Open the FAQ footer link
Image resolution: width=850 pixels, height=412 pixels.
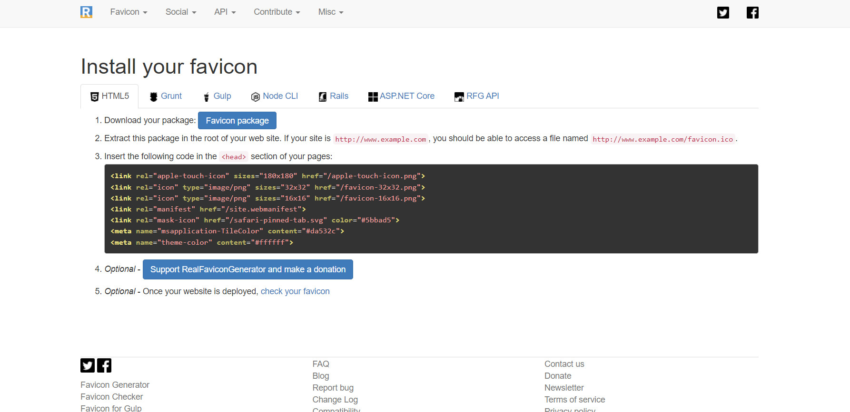tap(321, 364)
